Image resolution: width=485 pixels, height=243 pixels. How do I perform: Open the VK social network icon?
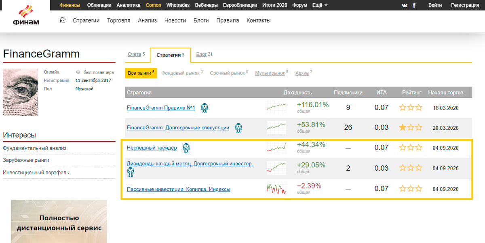pos(405,5)
